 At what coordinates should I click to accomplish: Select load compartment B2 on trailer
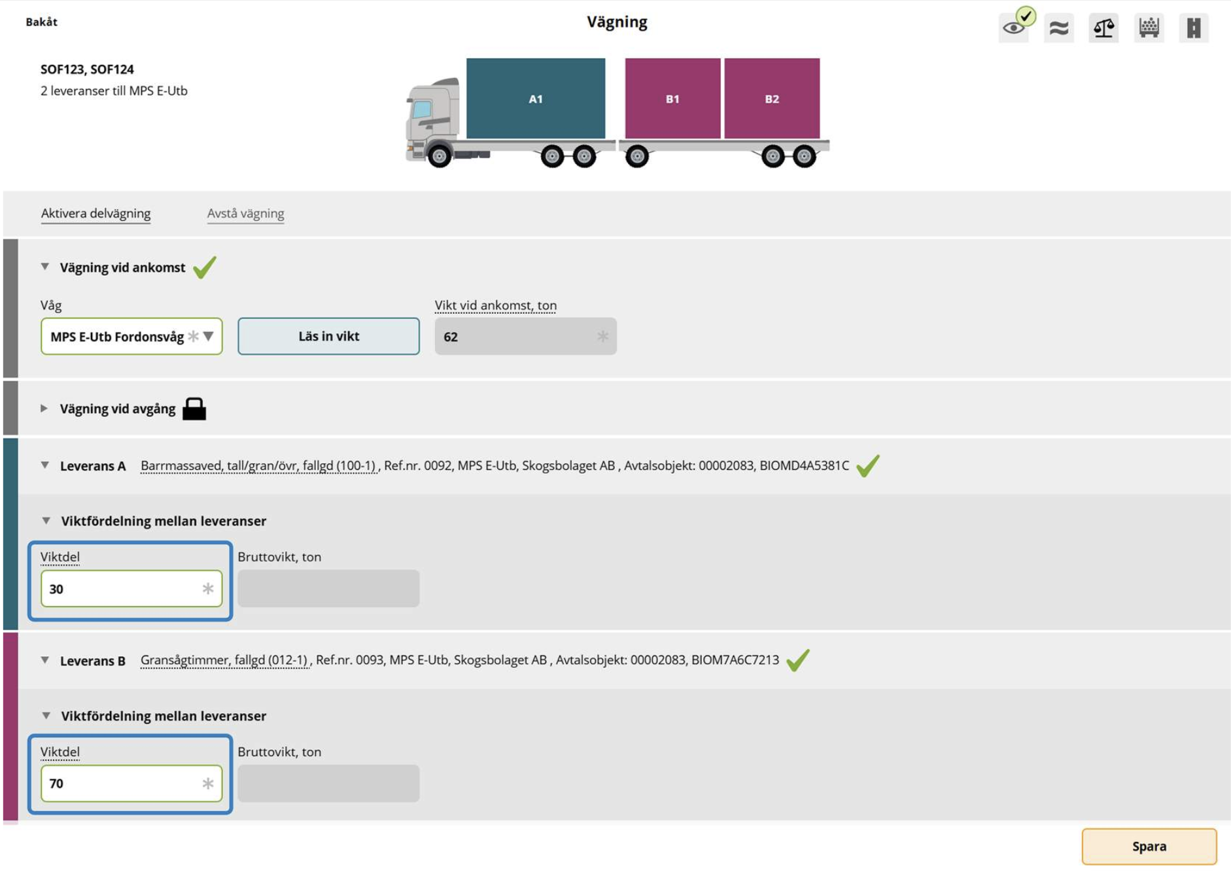tap(772, 99)
